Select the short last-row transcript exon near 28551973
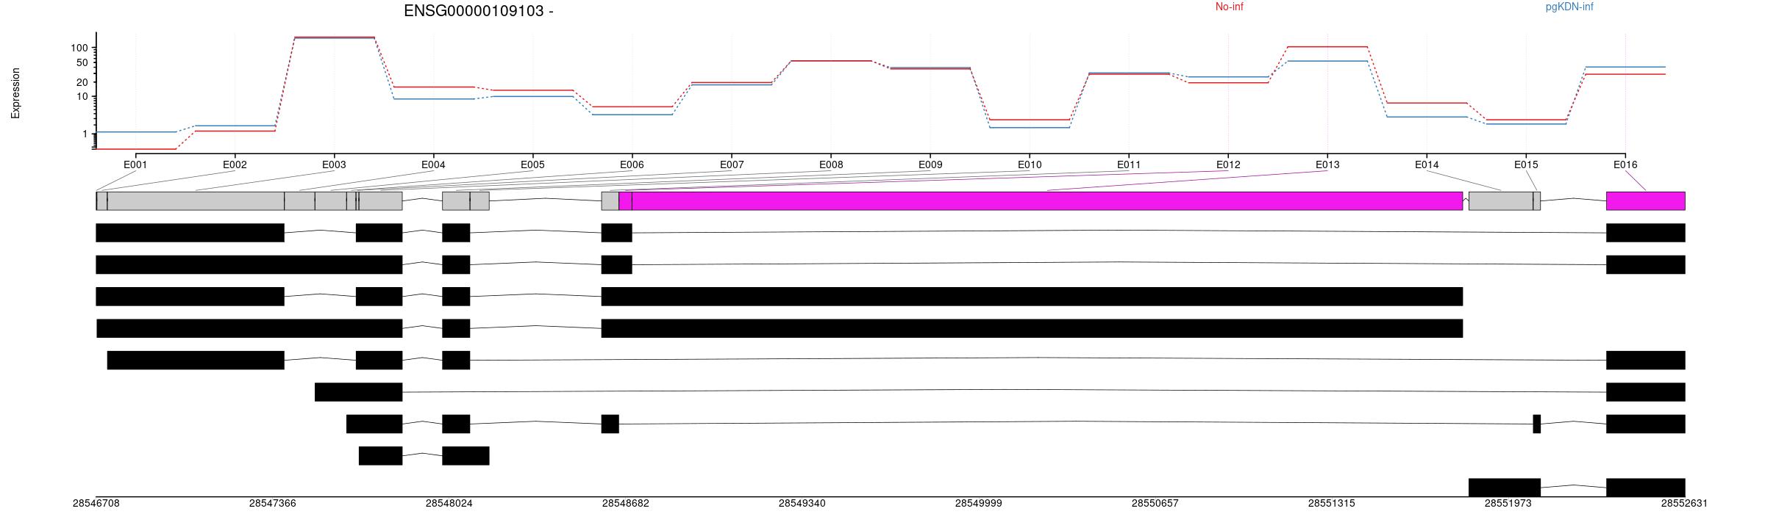Screen dimensions: 1765x514 point(1505,488)
